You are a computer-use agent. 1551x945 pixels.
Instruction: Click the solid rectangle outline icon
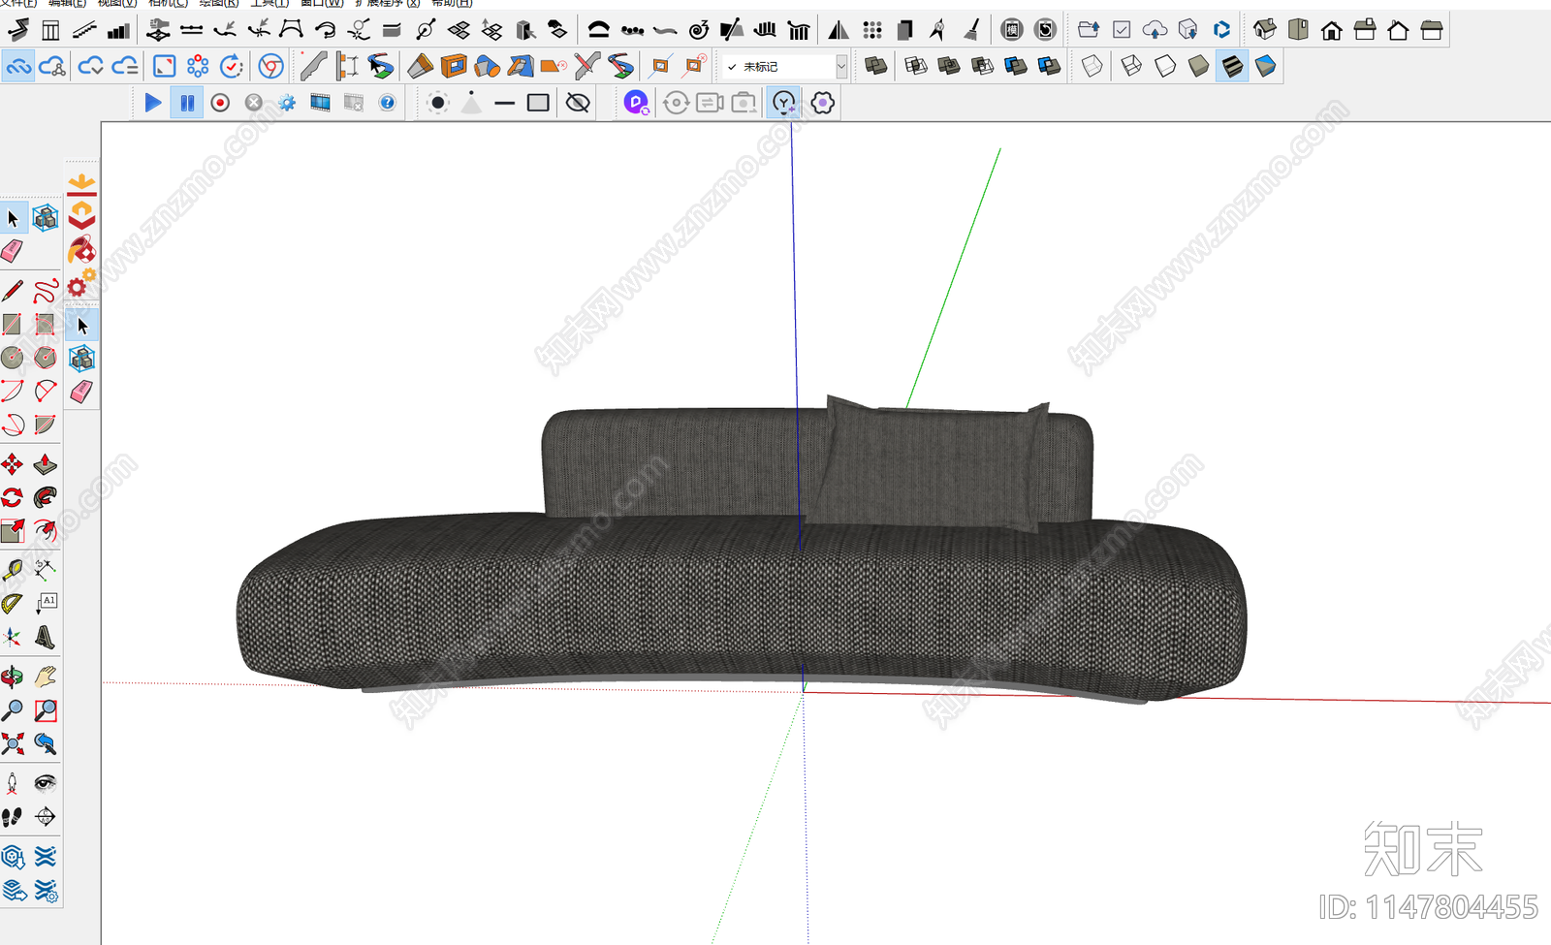coord(538,103)
